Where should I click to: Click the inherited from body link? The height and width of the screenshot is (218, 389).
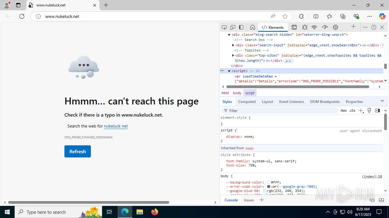(250, 148)
